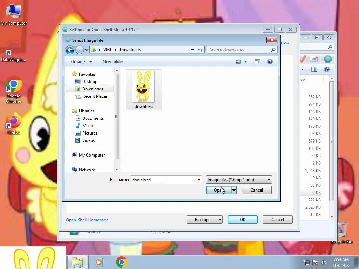This screenshot has width=359, height=269.
Task: Click Open to load the image
Action: coord(219,190)
